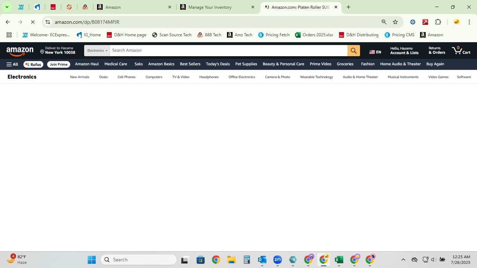Click the orange search magnifier button
The width and height of the screenshot is (477, 268).
(353, 51)
